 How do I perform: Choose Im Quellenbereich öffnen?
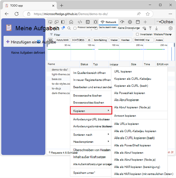[91, 73]
